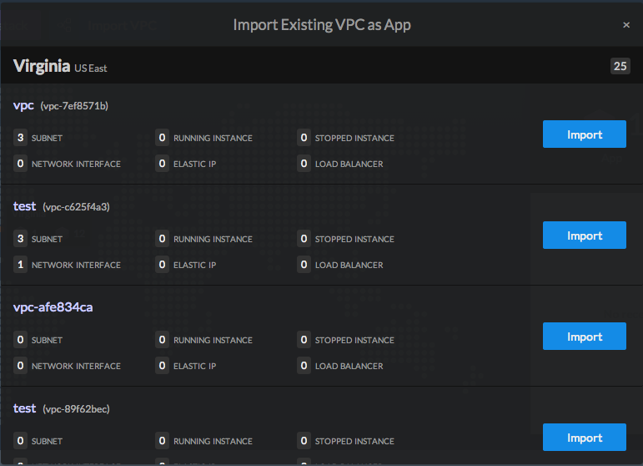Click SUBNET label of vpc-c625f4a3
The image size is (643, 466).
[48, 240]
